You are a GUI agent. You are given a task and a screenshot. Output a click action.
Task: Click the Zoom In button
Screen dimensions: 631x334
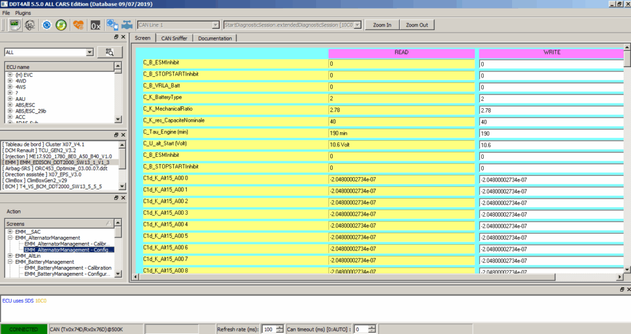[x=381, y=25]
